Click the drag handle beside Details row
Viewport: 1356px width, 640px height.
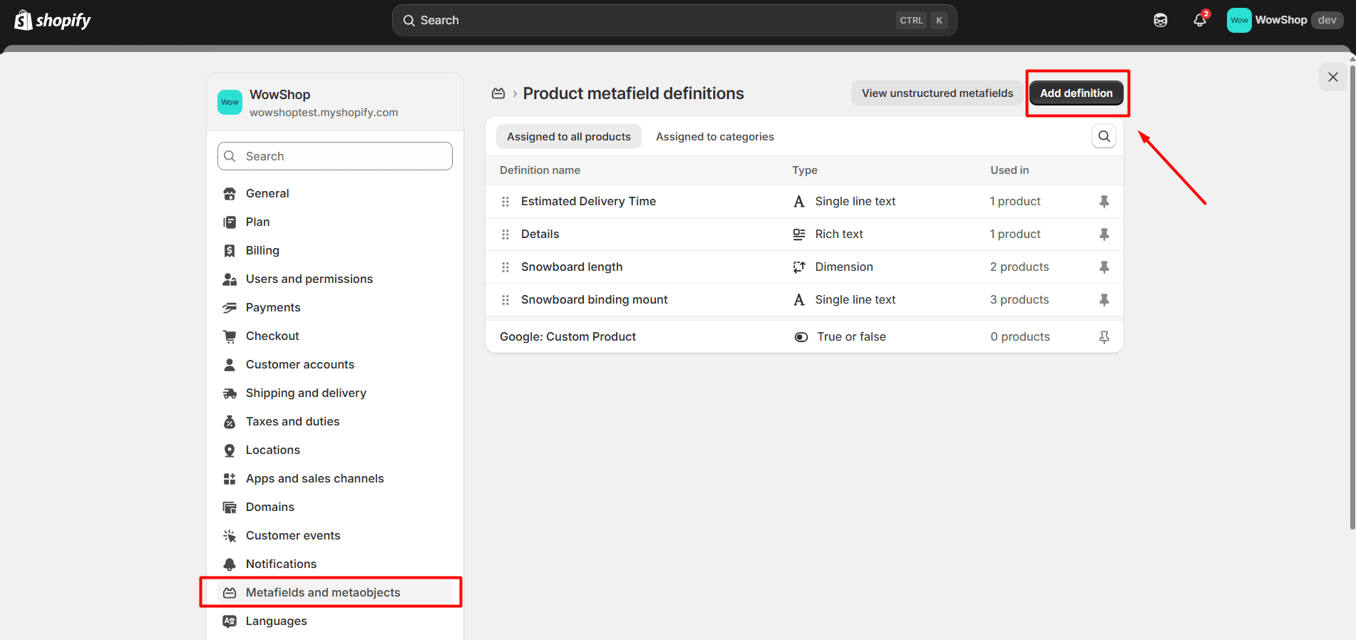505,234
